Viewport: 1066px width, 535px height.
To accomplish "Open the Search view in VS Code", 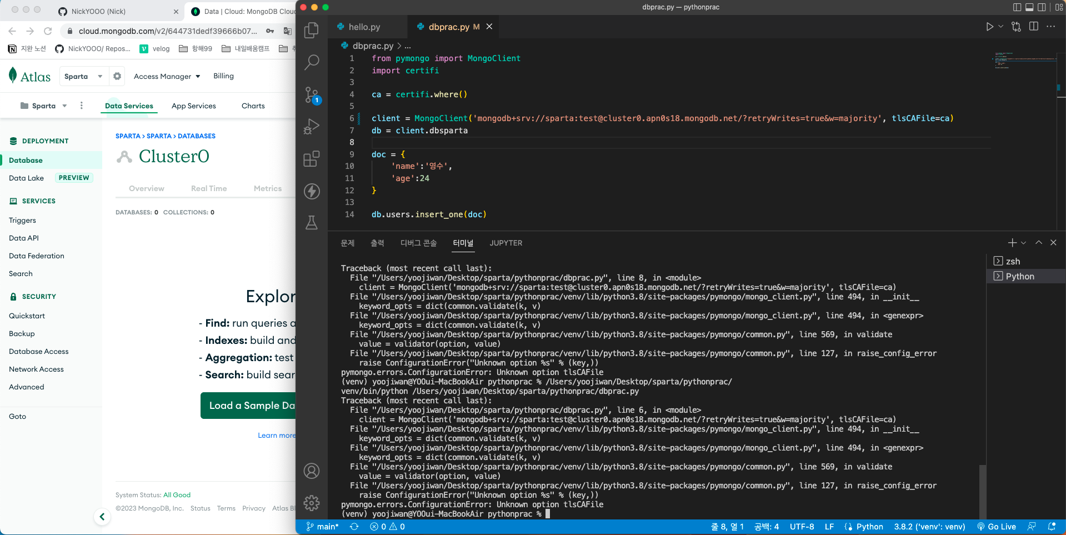I will [312, 62].
